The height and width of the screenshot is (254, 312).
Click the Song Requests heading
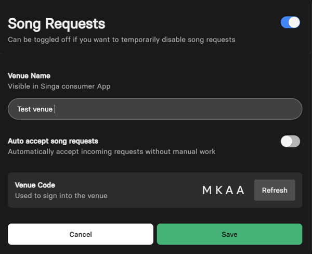(57, 24)
